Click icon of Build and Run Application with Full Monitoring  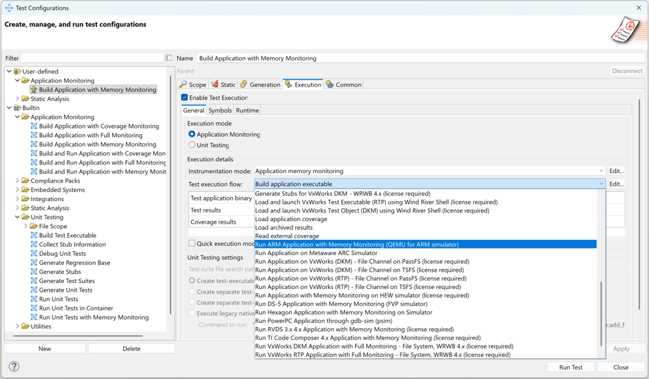(34, 163)
